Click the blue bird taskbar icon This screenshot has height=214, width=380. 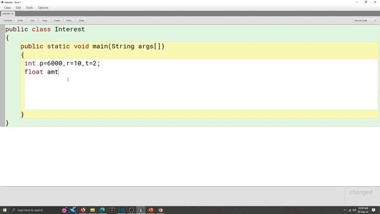73,210
